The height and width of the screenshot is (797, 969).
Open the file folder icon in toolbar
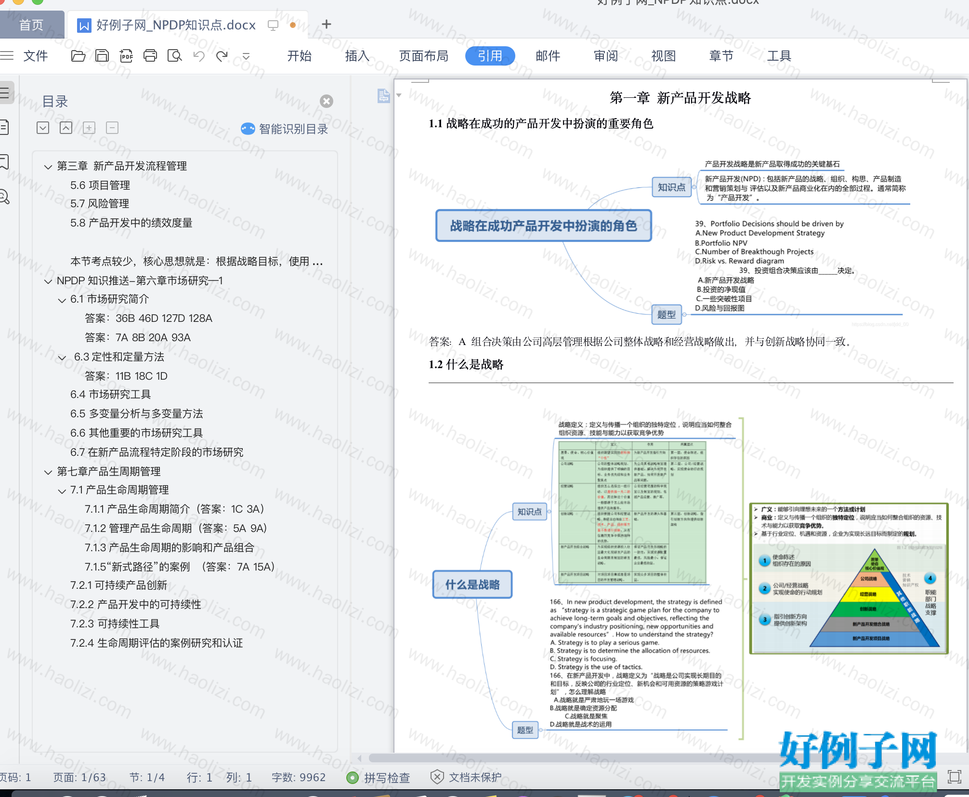pyautogui.click(x=78, y=56)
